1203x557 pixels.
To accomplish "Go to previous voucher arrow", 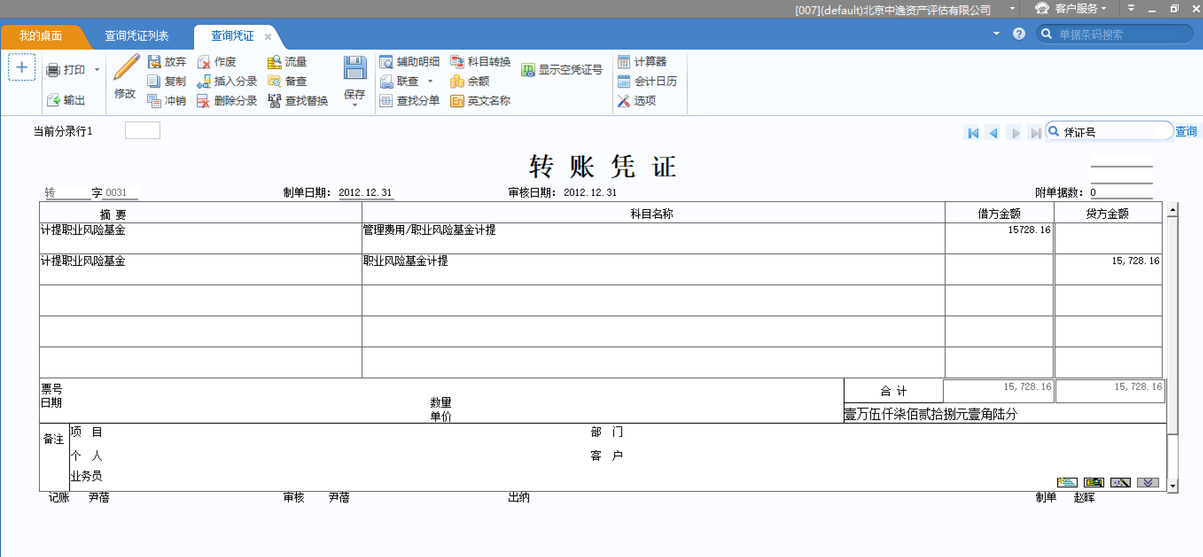I will pyautogui.click(x=993, y=133).
